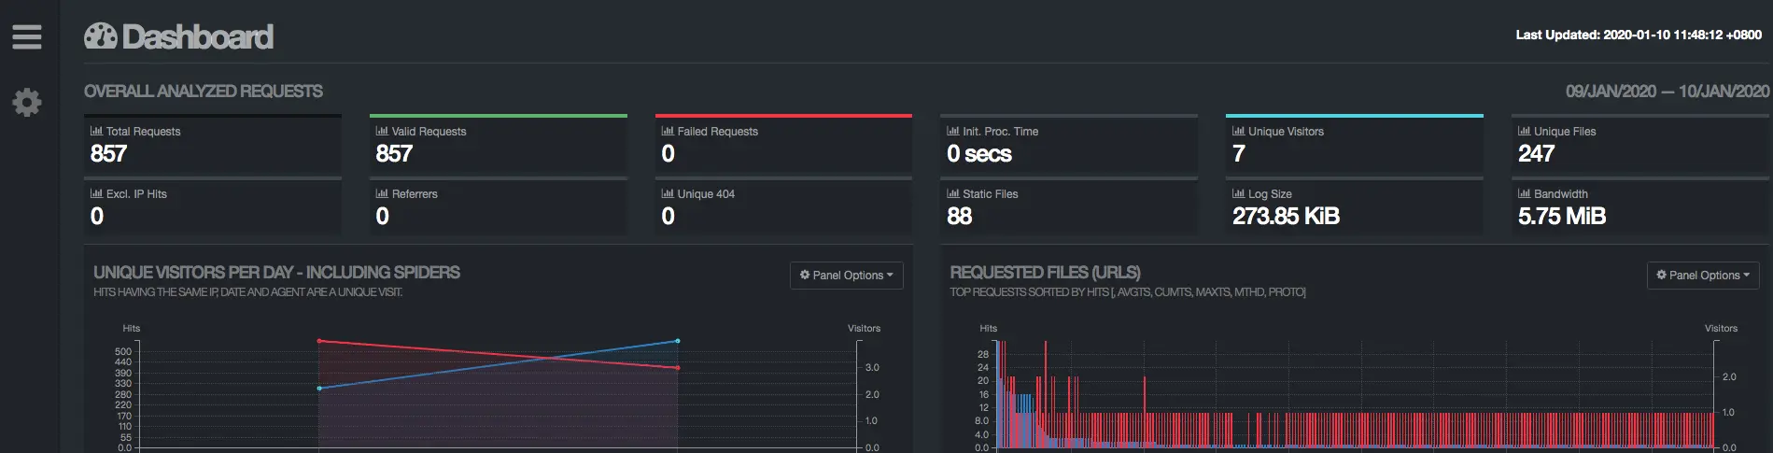Select the Total Requests value 857
Screen dimensions: 1773x453
pos(108,153)
